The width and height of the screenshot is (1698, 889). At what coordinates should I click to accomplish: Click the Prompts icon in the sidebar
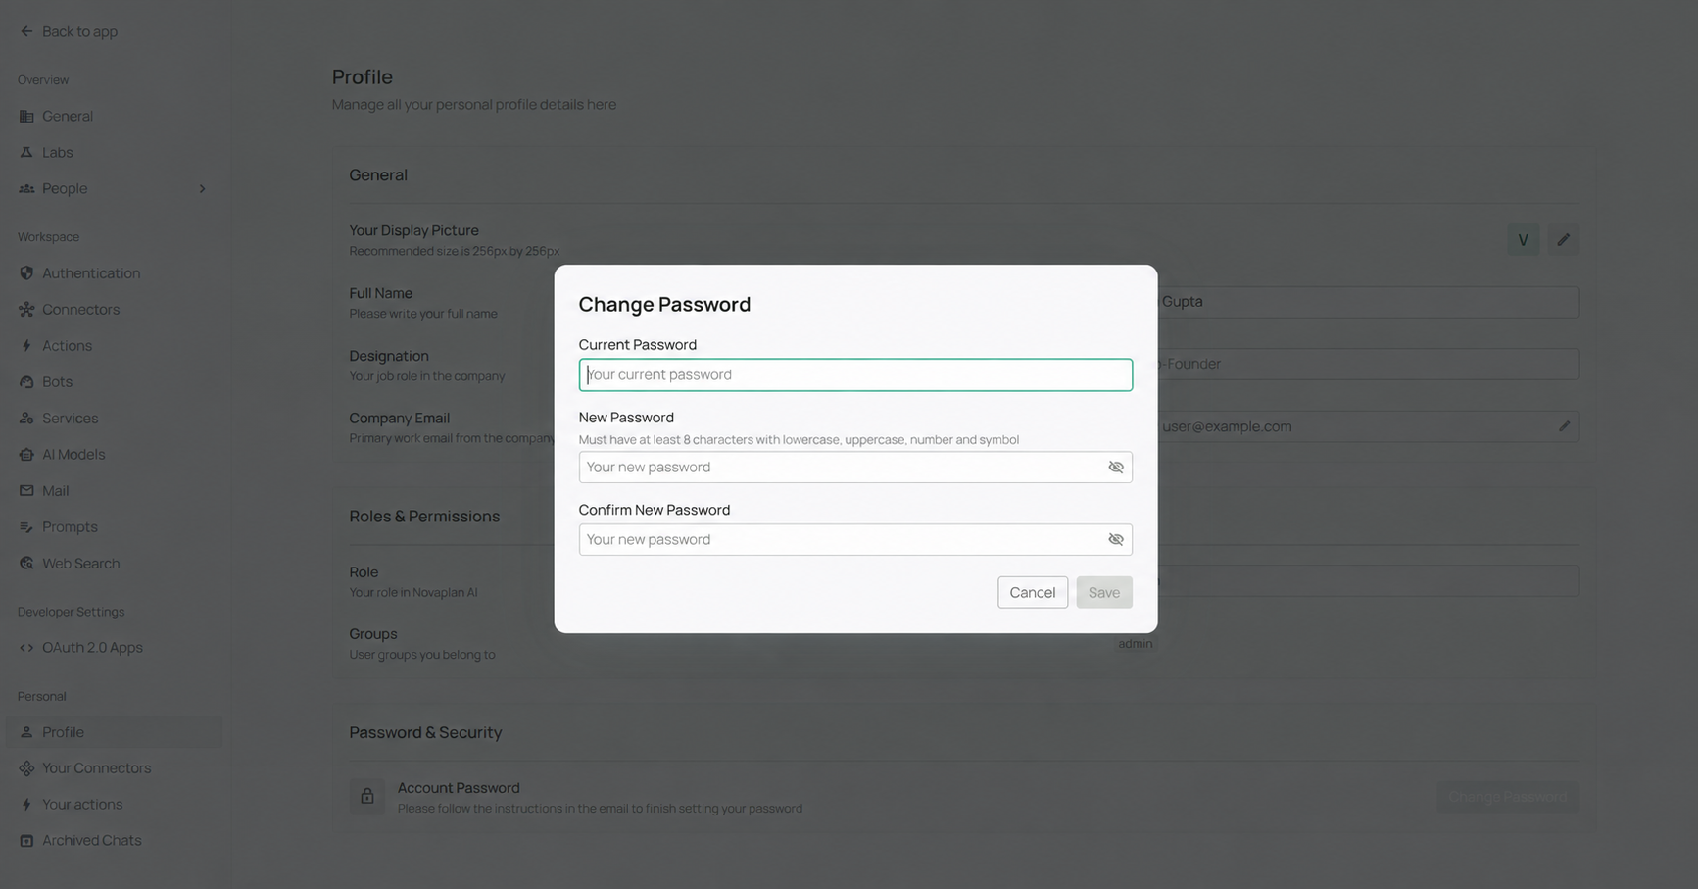(26, 527)
